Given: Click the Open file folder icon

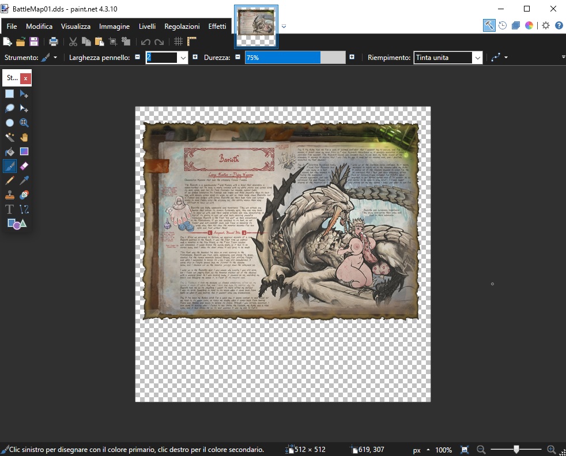Looking at the screenshot, I should tap(21, 42).
